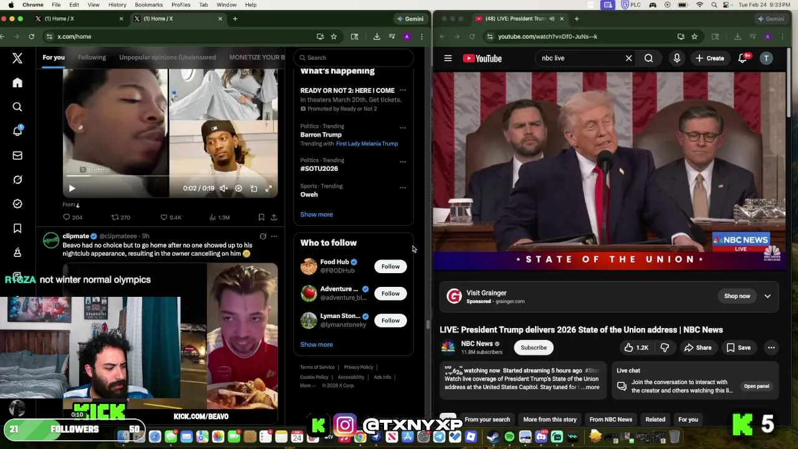Open X Privacy Policy link
The height and width of the screenshot is (449, 798).
click(x=358, y=367)
